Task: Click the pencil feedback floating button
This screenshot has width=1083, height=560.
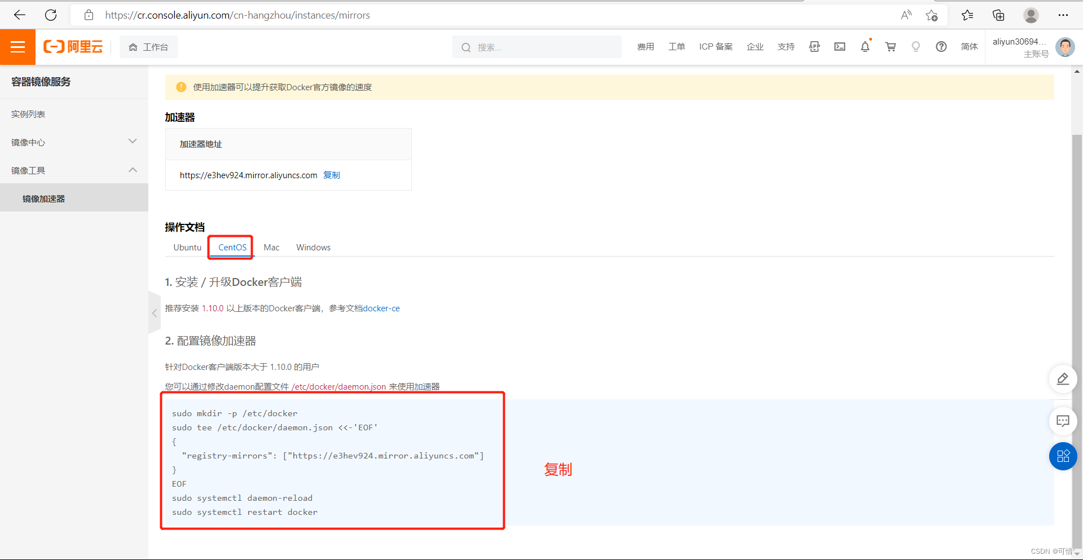Action: (1063, 379)
